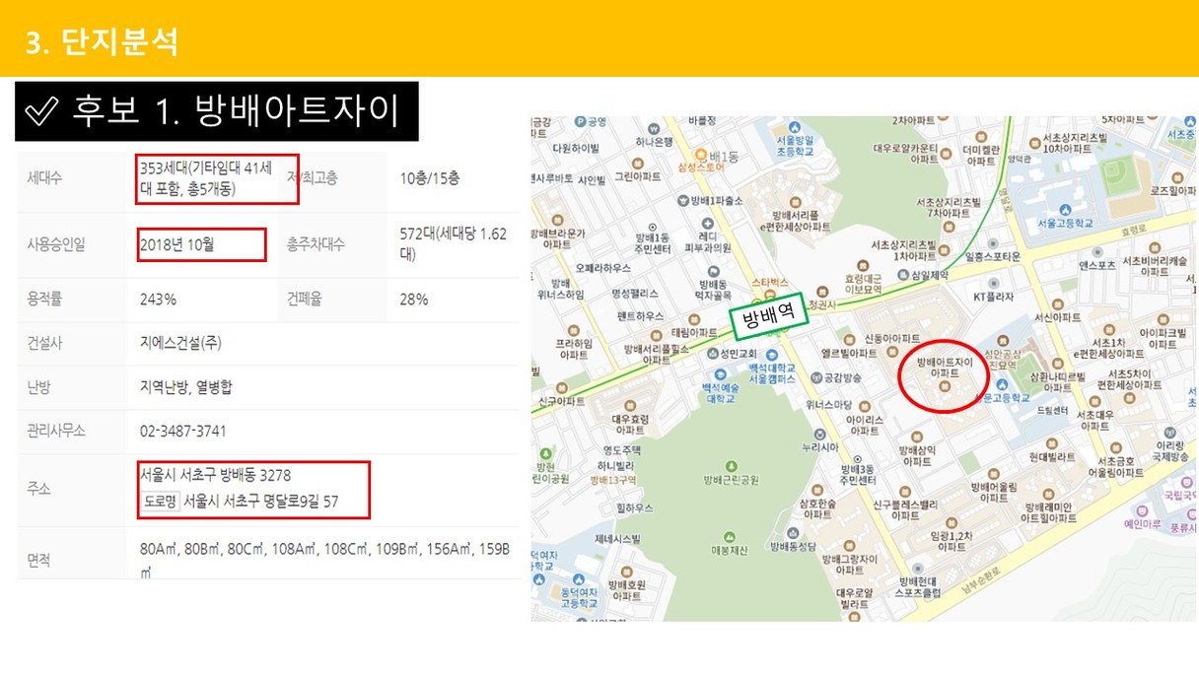Select the 방현근린공원 park marker
Viewport: 1199px width, 674px height.
[544, 455]
